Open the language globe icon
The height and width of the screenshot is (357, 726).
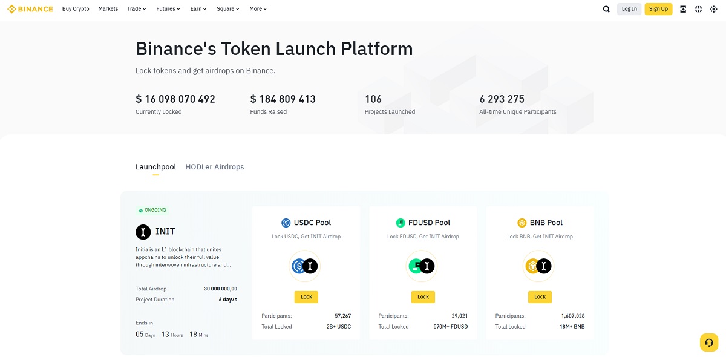point(698,9)
